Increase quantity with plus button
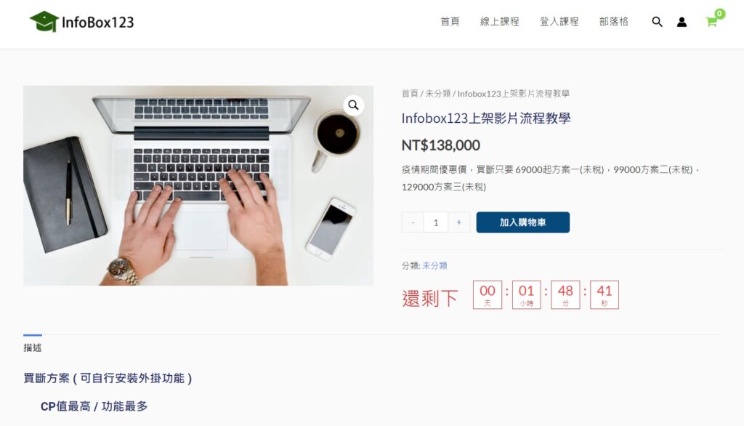Screen dimensions: 744x426 point(459,222)
